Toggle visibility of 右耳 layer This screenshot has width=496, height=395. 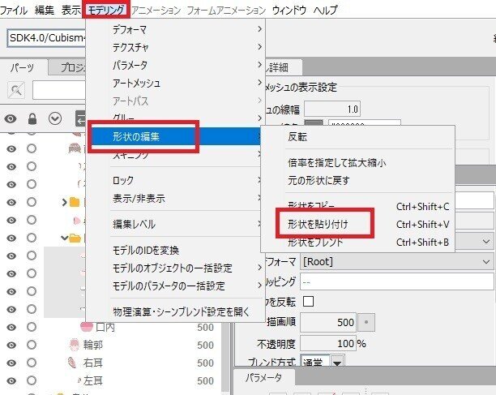11,363
